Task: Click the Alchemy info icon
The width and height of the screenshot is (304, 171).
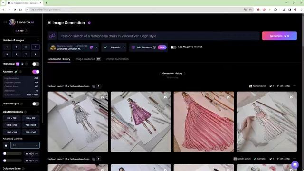Action: [20, 72]
